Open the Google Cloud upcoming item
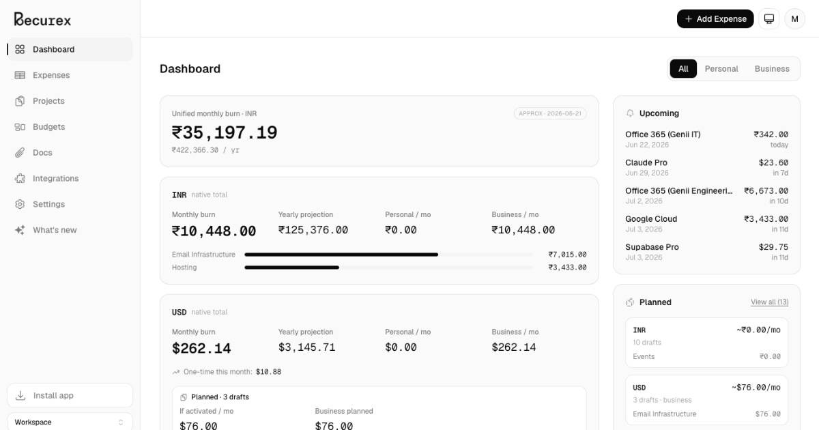 706,224
